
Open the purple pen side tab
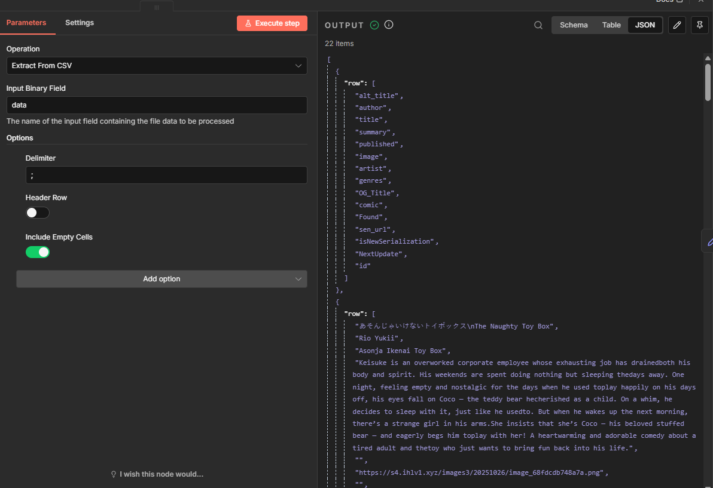709,241
